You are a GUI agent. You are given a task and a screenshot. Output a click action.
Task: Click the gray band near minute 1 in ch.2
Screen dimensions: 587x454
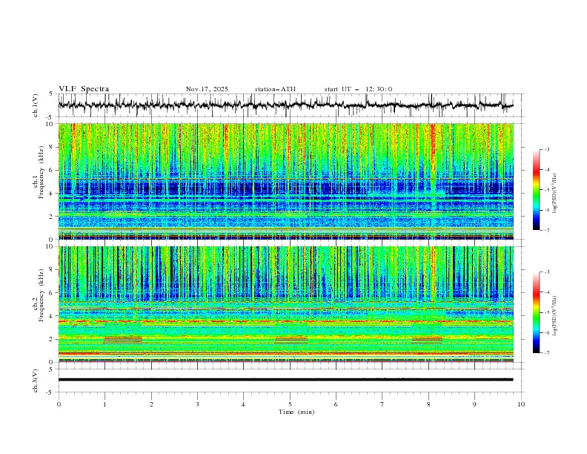point(123,340)
